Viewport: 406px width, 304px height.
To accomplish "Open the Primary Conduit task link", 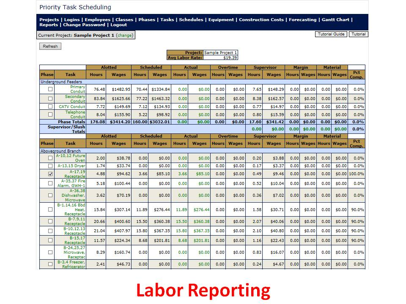I will 77,89.
